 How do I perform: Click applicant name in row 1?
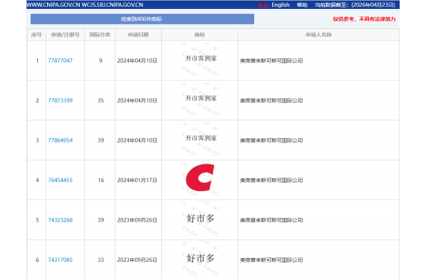[x=271, y=60]
